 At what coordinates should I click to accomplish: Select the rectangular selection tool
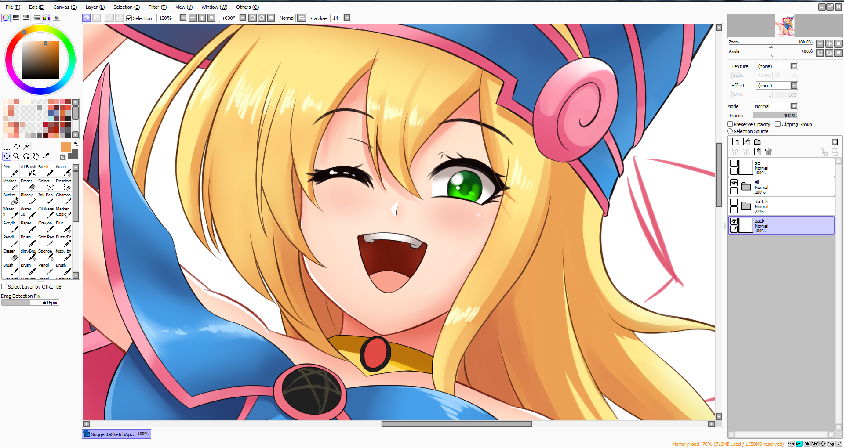[x=7, y=147]
